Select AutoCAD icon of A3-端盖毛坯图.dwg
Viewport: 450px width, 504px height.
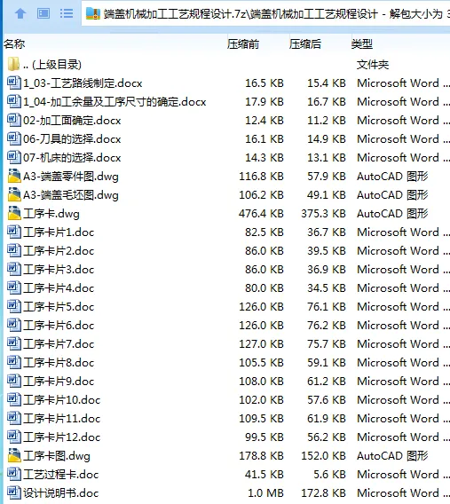pyautogui.click(x=14, y=194)
